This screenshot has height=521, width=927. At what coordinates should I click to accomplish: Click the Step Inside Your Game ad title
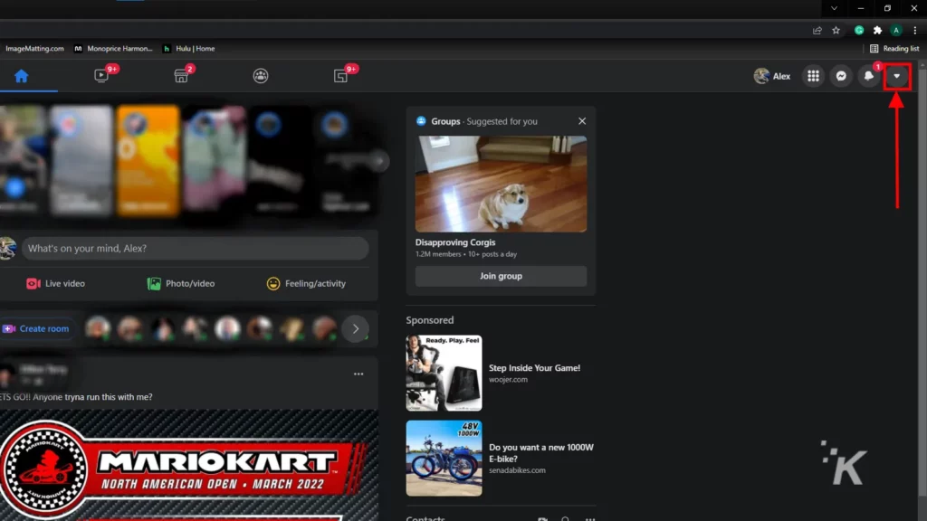(x=534, y=367)
